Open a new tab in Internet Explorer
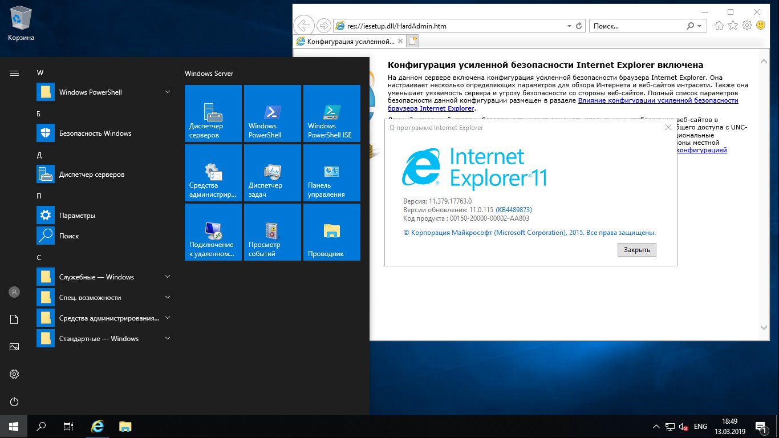Image resolution: width=779 pixels, height=438 pixels. point(412,41)
